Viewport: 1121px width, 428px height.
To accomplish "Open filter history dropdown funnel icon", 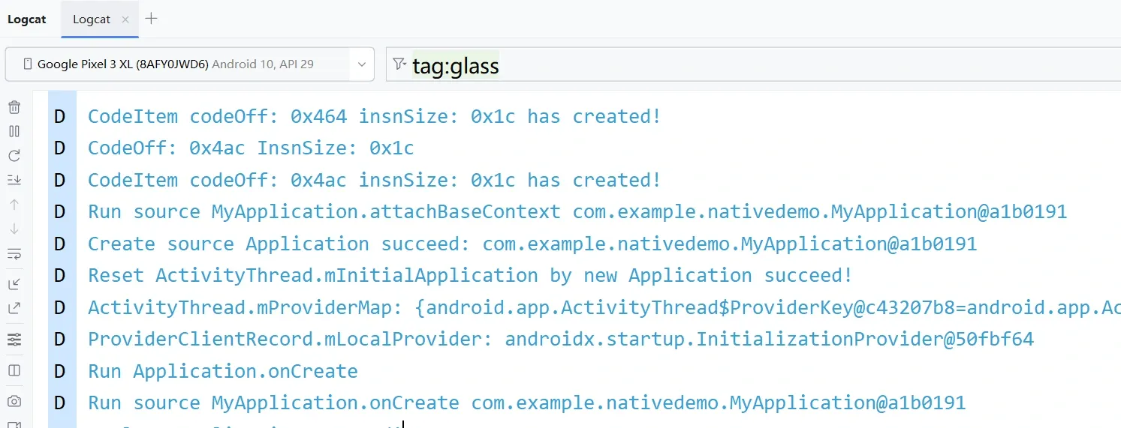I will 399,65.
